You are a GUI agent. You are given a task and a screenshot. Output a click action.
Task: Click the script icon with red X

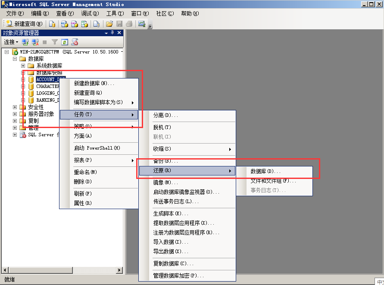click(75, 42)
